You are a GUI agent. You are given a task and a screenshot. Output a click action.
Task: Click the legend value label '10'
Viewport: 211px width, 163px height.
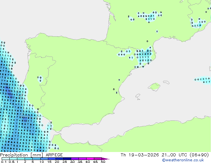[x=42, y=162]
